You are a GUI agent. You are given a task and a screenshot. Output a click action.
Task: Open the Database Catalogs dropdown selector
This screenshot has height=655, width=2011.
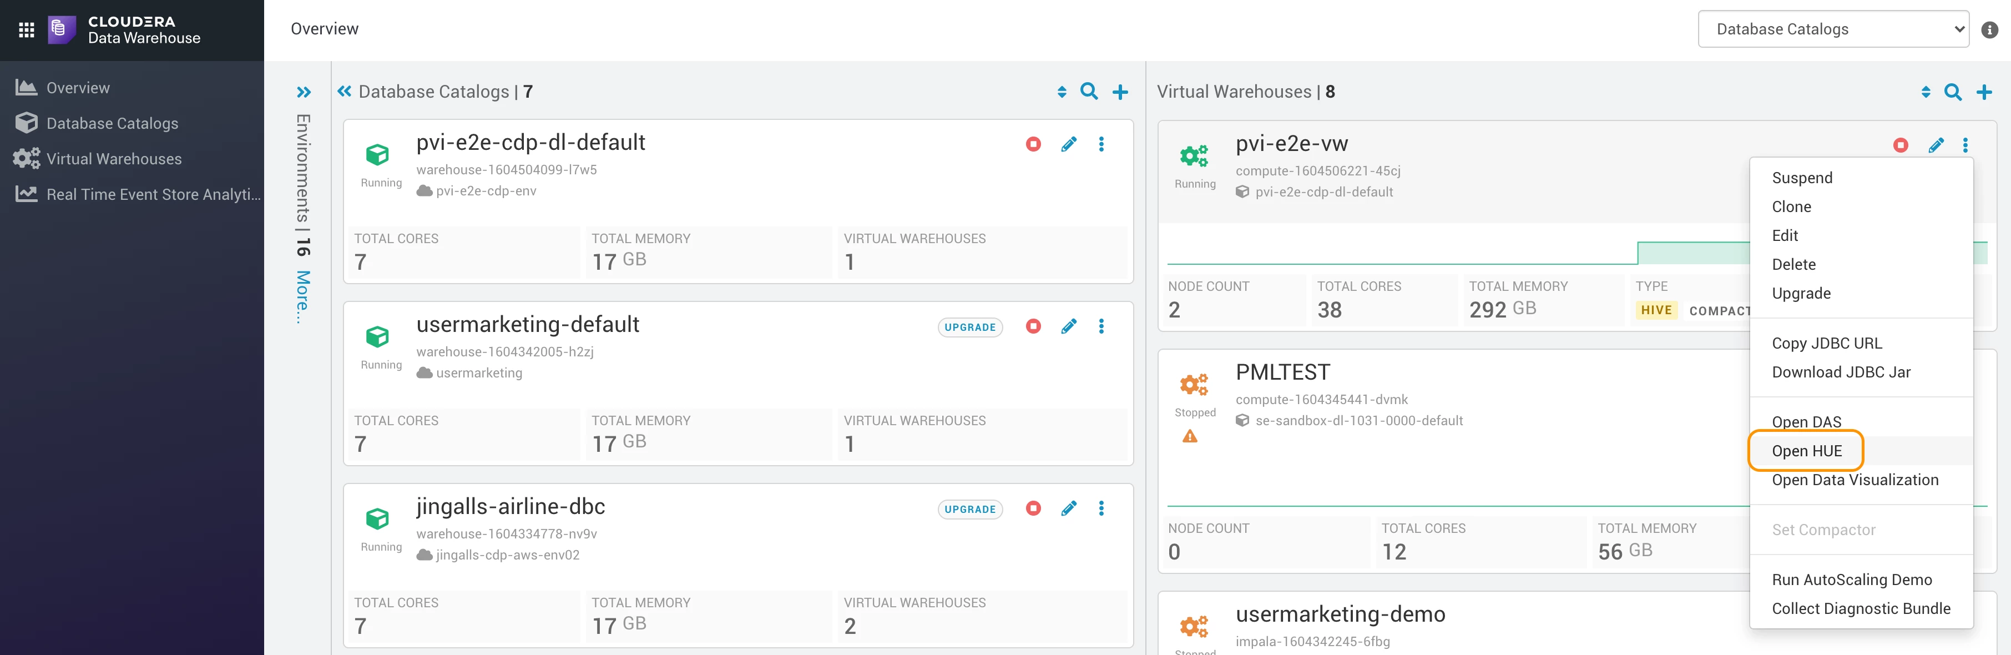click(1833, 29)
